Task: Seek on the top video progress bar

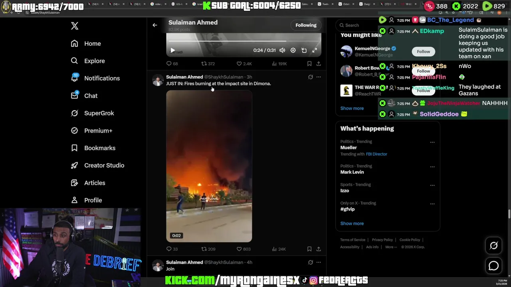Action: pyautogui.click(x=244, y=41)
